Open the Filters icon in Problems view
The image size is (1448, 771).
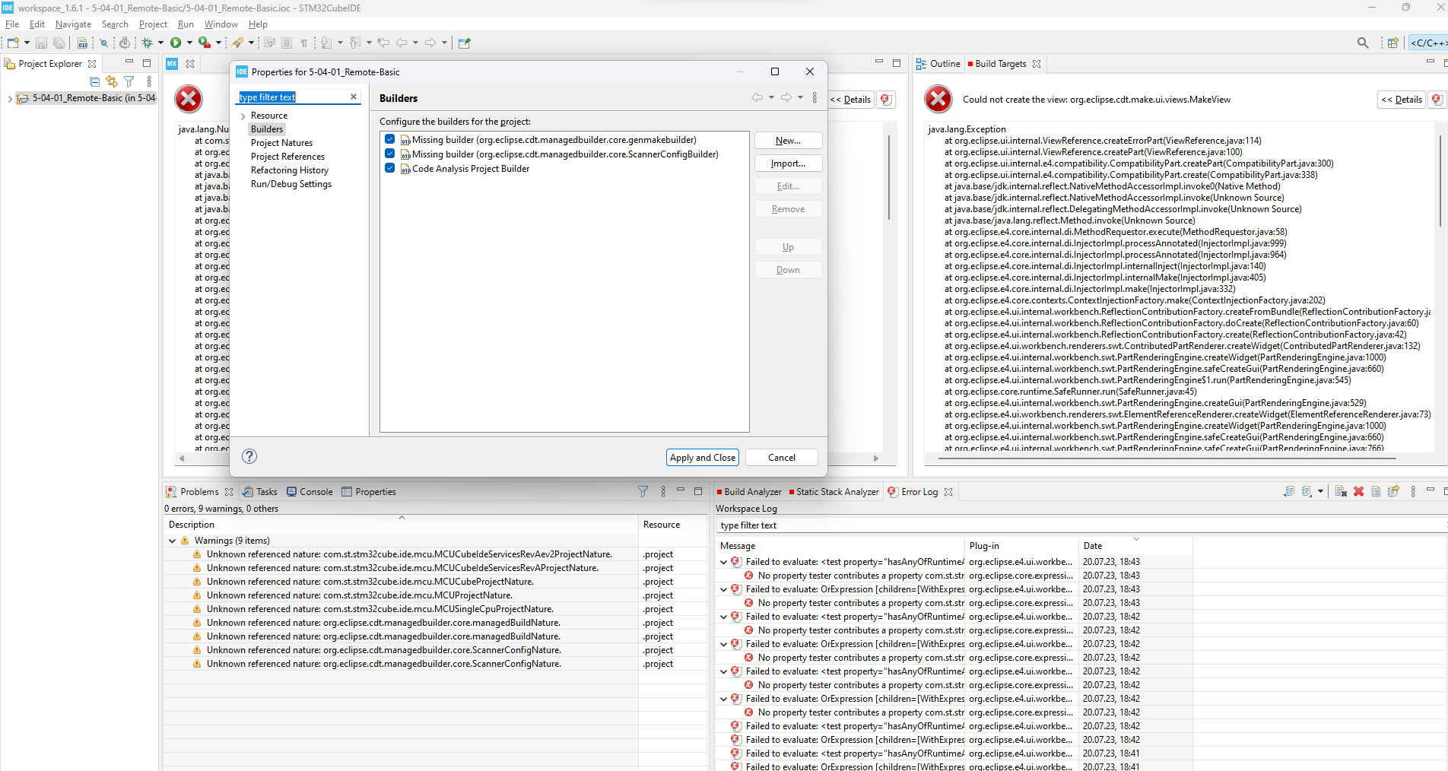[643, 491]
